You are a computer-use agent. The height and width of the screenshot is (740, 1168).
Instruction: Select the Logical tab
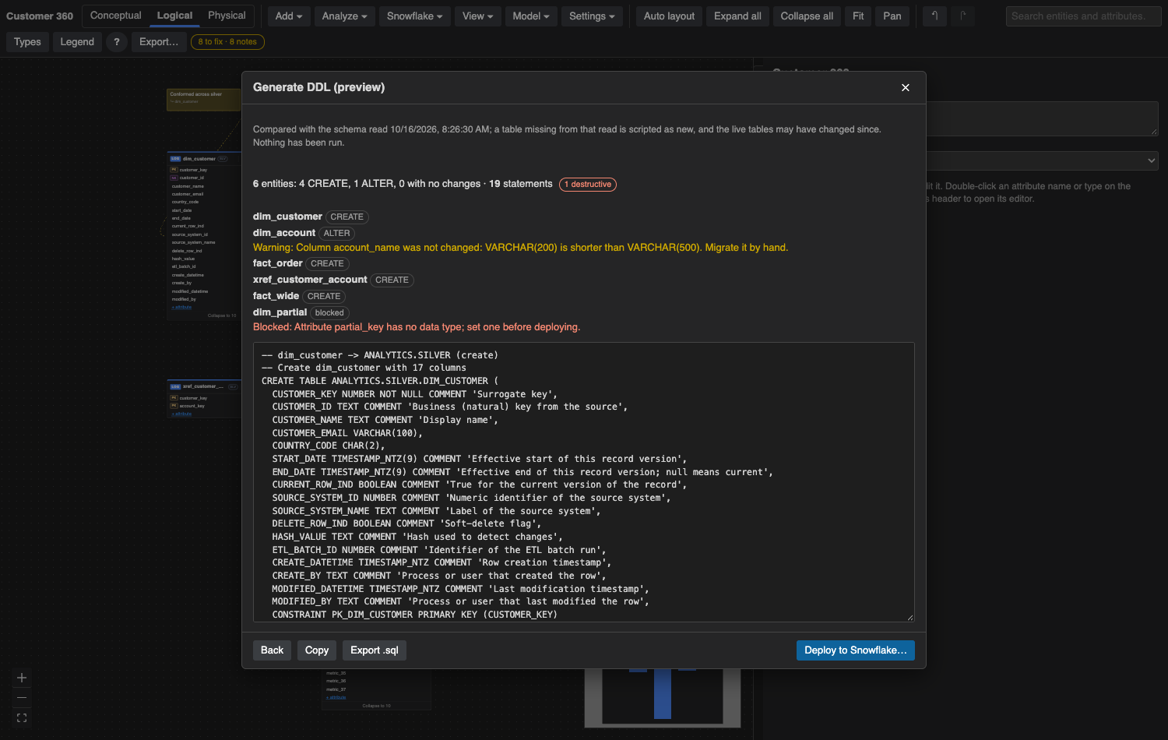174,16
